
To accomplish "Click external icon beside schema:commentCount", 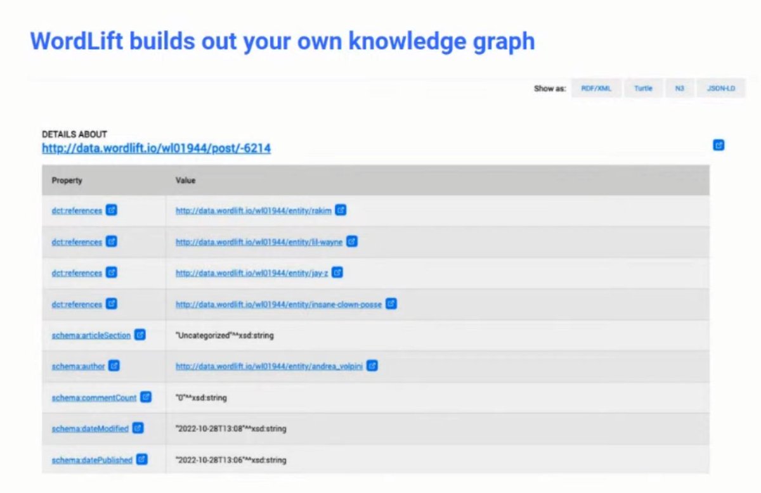I will point(146,397).
